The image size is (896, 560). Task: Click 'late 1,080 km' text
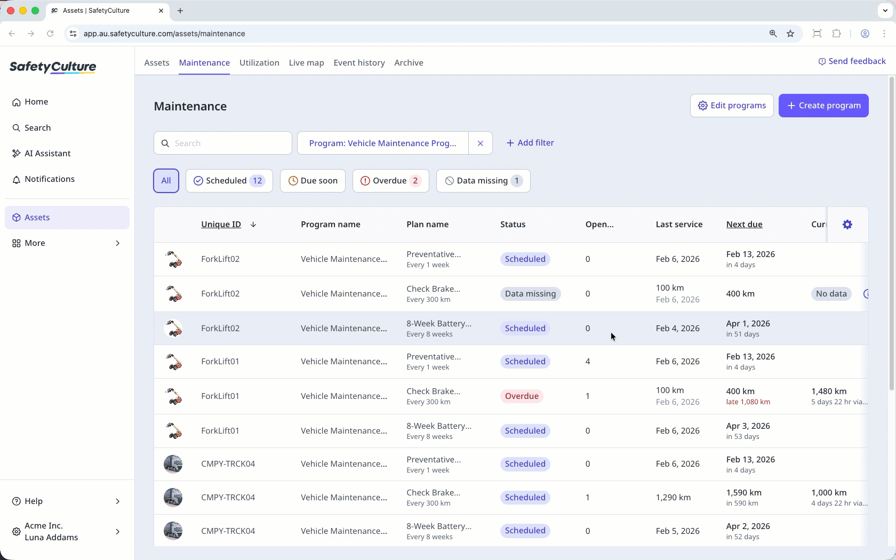tap(748, 402)
